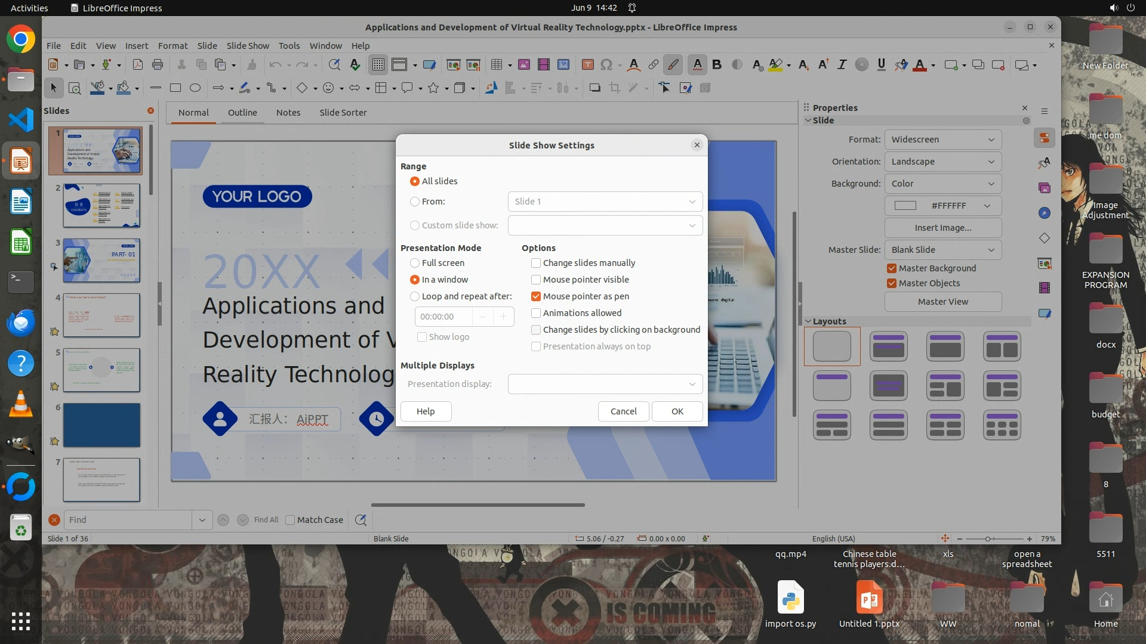Click the Display Grid toolbar icon
The image size is (1146, 644).
point(378,65)
